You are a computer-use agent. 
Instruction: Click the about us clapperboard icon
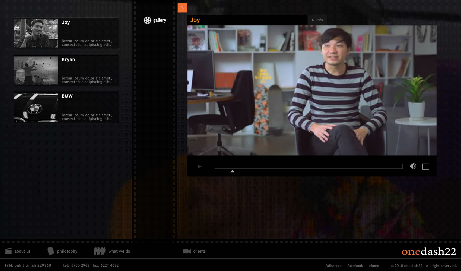click(8, 251)
